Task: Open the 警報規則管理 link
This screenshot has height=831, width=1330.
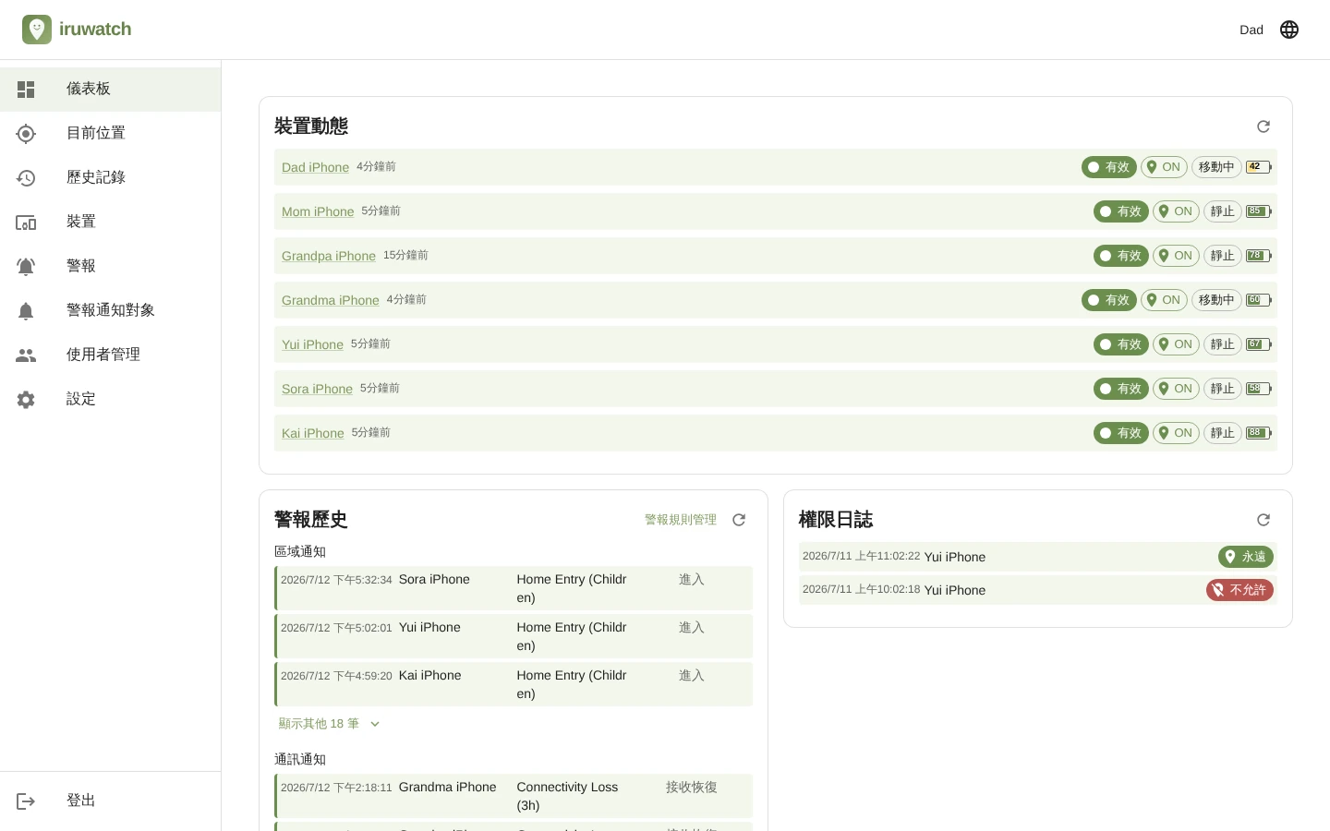Action: pyautogui.click(x=681, y=520)
